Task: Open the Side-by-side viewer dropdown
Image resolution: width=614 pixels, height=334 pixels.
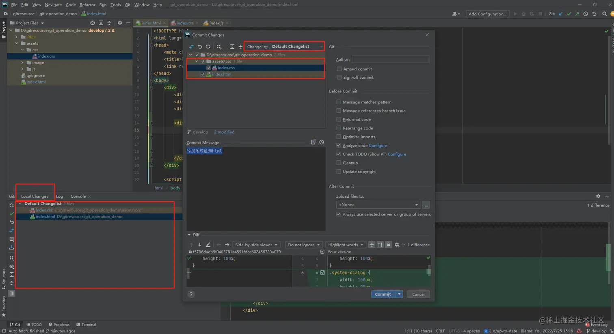Action: click(256, 245)
